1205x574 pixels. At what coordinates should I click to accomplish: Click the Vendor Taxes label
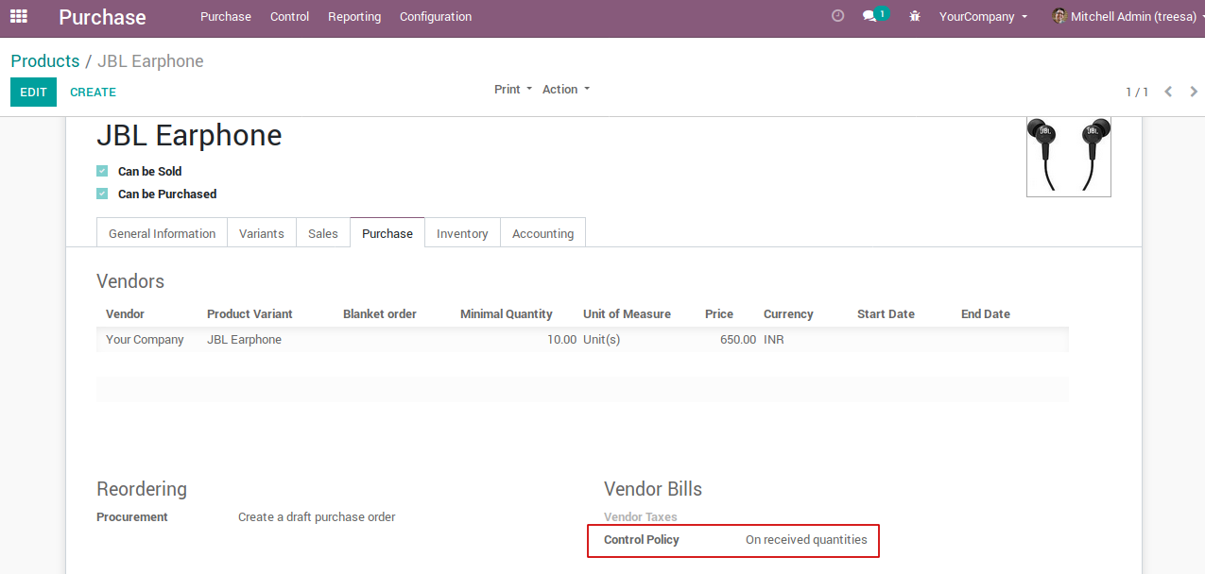641,516
